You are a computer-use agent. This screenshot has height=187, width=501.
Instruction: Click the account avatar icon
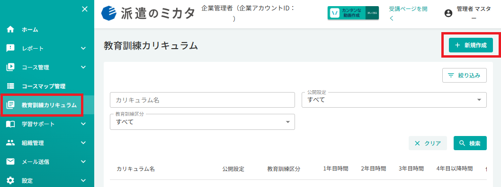(x=448, y=13)
